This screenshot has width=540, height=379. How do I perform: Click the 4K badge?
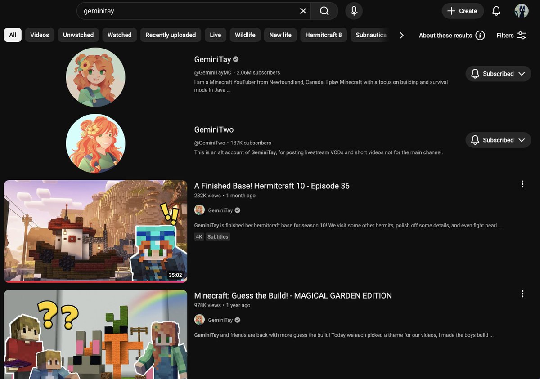[x=199, y=236]
